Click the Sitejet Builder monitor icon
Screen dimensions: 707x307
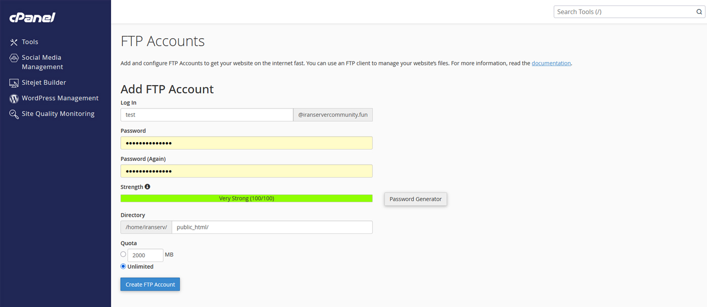coord(14,83)
